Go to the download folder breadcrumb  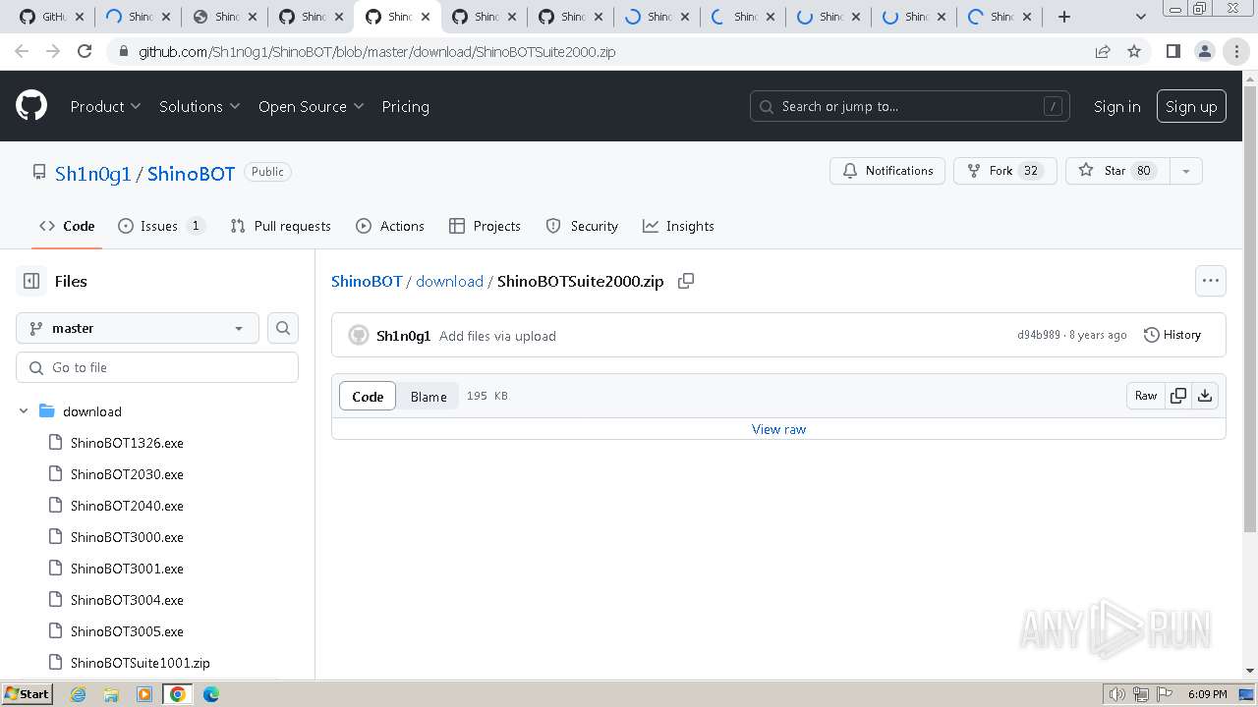tap(449, 281)
